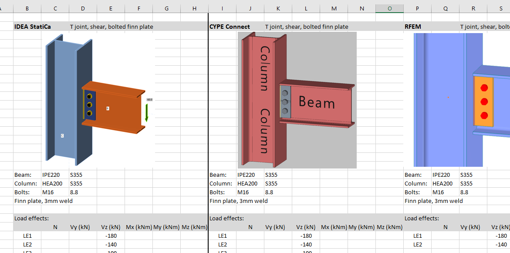
Task: Click the -180 value in column E
Action: tap(111, 236)
